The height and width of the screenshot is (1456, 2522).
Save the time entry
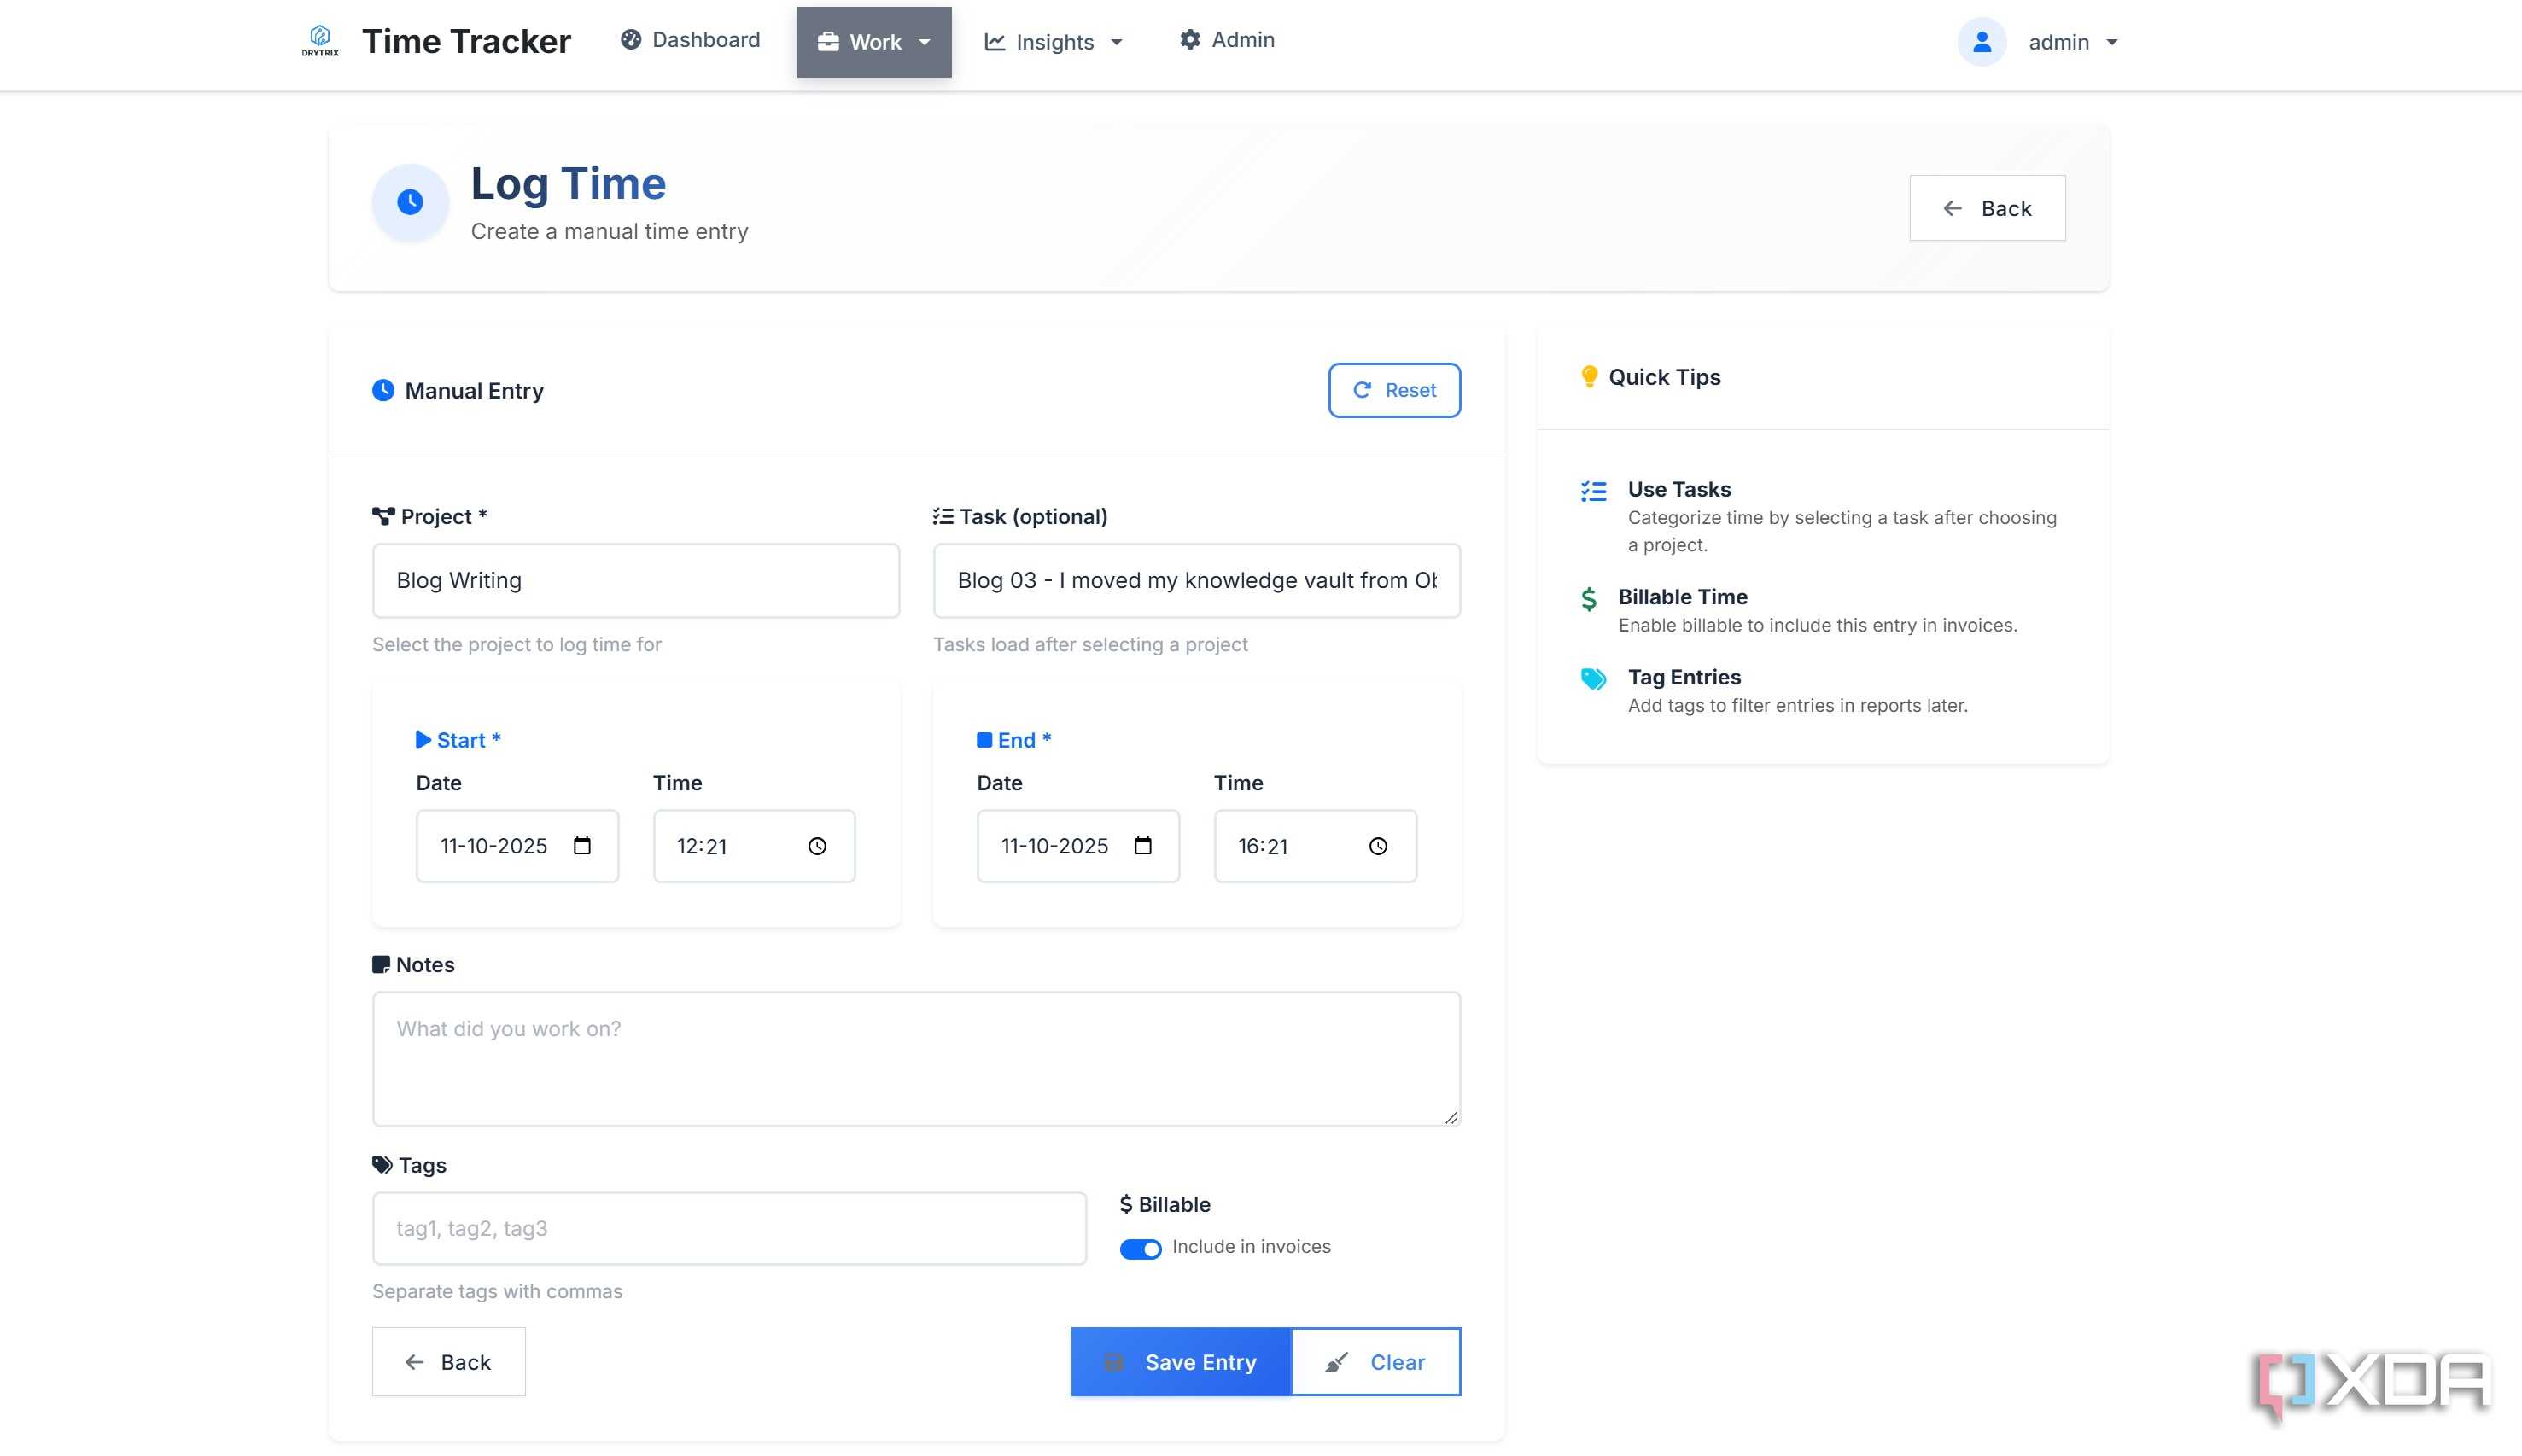pyautogui.click(x=1181, y=1362)
